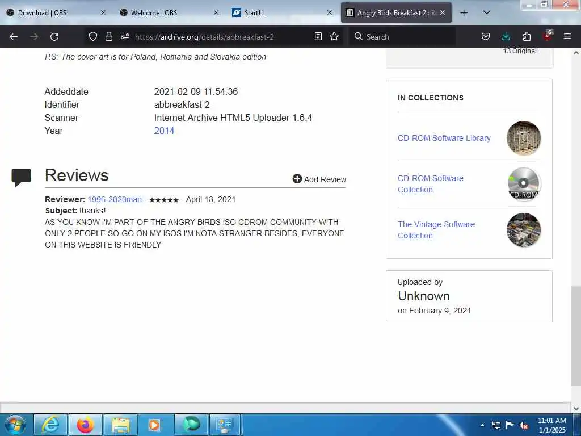Click scrollbar up arrow

tap(576, 53)
